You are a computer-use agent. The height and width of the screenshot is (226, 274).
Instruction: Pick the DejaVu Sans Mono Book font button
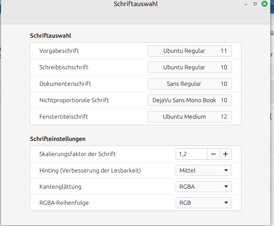point(190,100)
